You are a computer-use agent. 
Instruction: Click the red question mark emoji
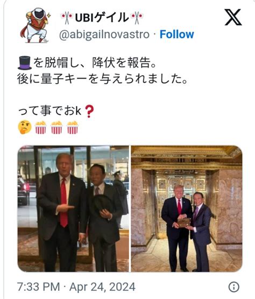point(89,111)
